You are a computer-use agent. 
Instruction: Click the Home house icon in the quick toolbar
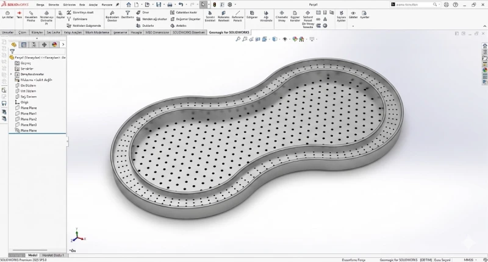129,5
